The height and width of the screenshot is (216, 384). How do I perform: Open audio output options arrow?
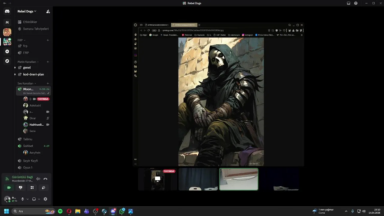click(39, 199)
